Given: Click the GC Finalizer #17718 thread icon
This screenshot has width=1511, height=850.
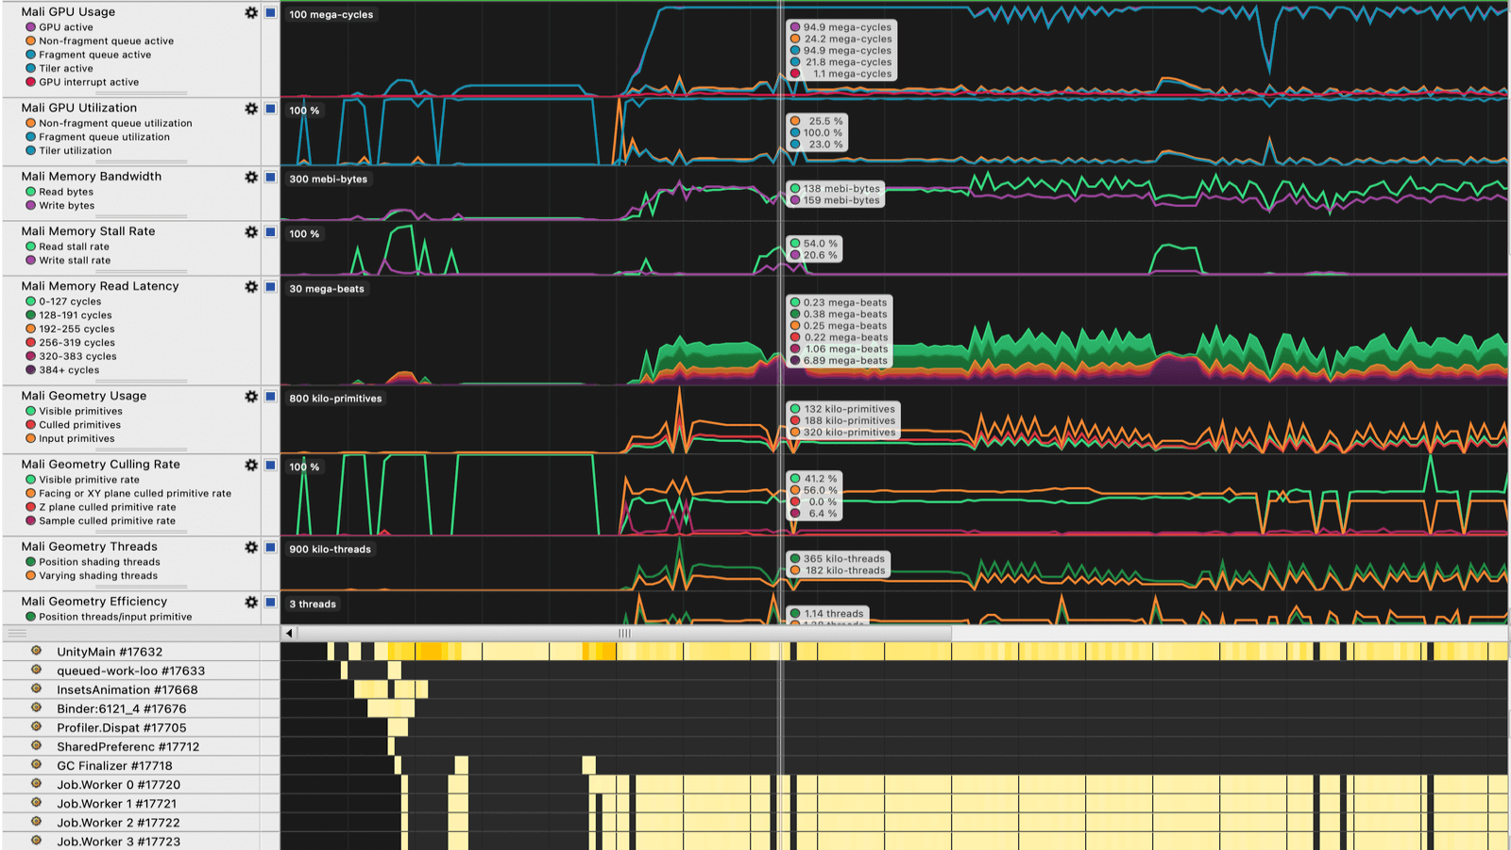Looking at the screenshot, I should pos(37,765).
